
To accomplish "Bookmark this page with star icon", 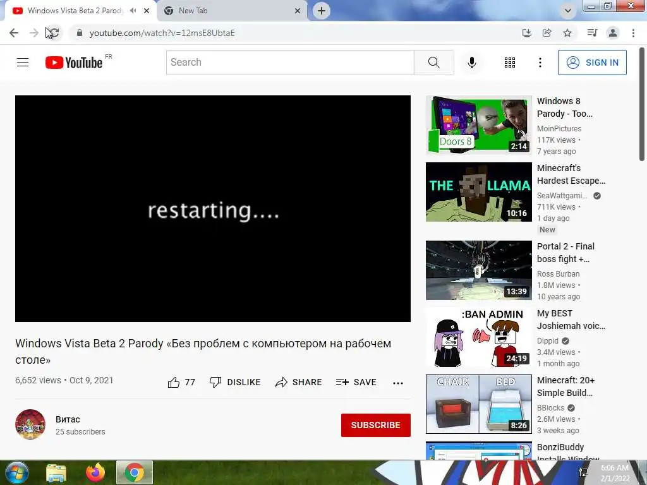I will 567,33.
